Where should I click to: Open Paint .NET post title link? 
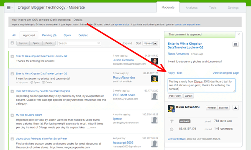click(43, 91)
